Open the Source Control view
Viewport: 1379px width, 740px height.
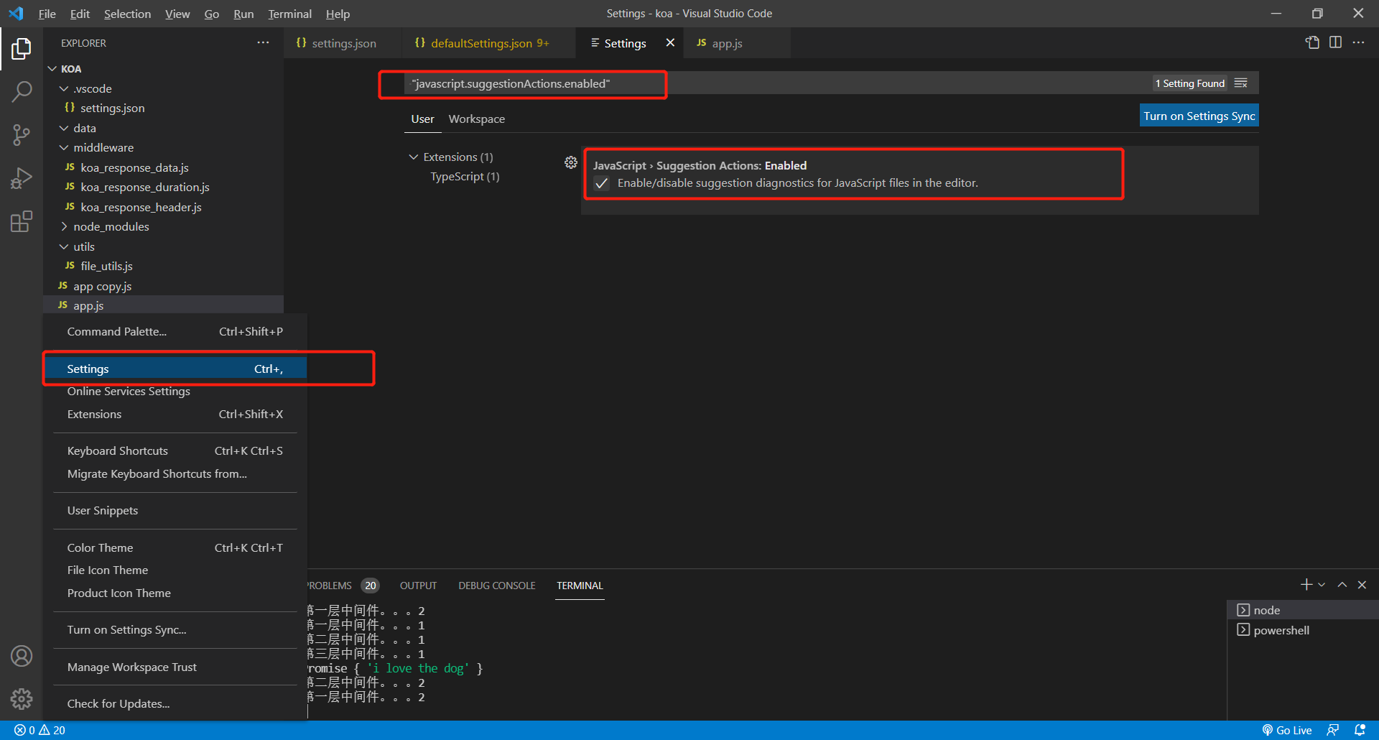[22, 134]
